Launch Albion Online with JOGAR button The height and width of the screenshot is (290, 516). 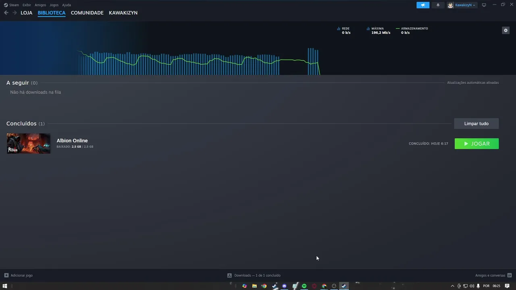[x=476, y=144]
